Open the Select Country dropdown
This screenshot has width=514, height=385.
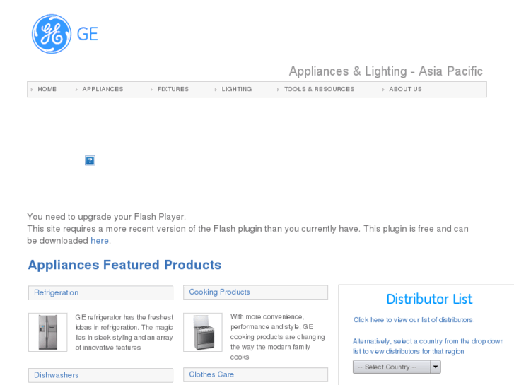pos(392,367)
